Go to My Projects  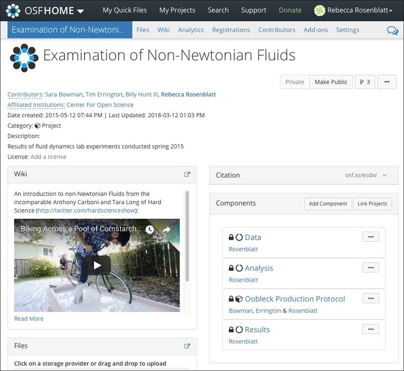click(177, 10)
